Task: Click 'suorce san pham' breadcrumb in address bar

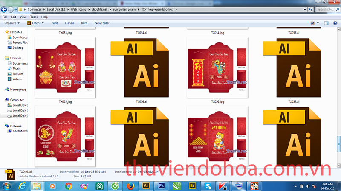Action: [x=124, y=9]
